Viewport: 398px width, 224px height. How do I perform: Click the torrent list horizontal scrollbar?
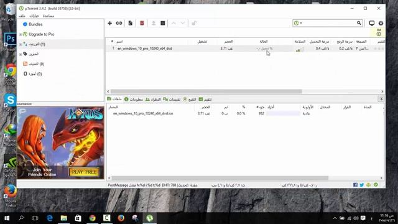pyautogui.click(x=206, y=91)
